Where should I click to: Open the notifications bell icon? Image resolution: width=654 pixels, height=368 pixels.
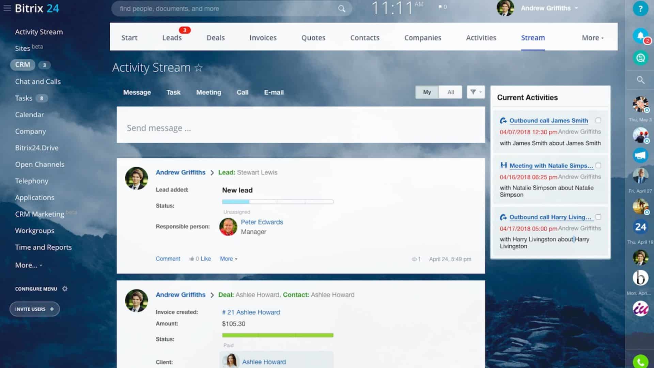[x=640, y=35]
